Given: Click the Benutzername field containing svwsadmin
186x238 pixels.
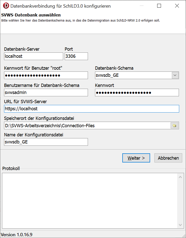Looking at the screenshot, I should click(x=46, y=93).
